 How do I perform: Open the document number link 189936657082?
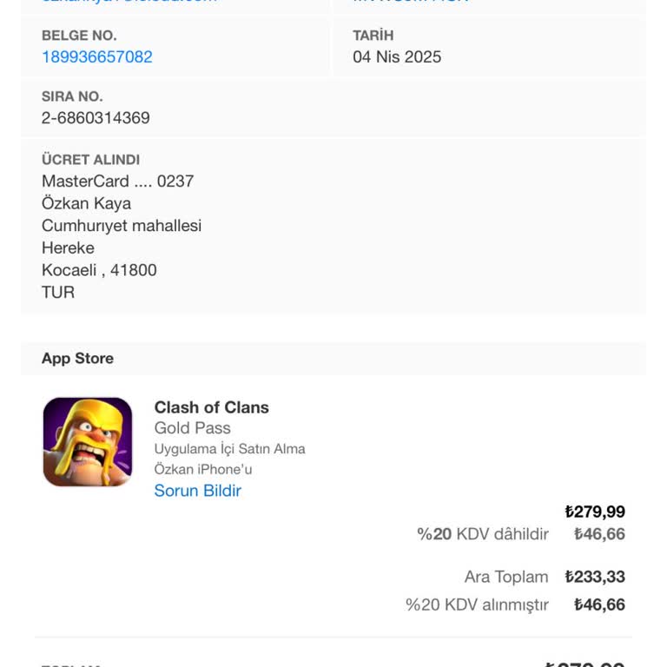(97, 57)
